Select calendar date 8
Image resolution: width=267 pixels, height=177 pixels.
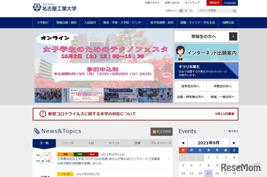tap(209, 165)
